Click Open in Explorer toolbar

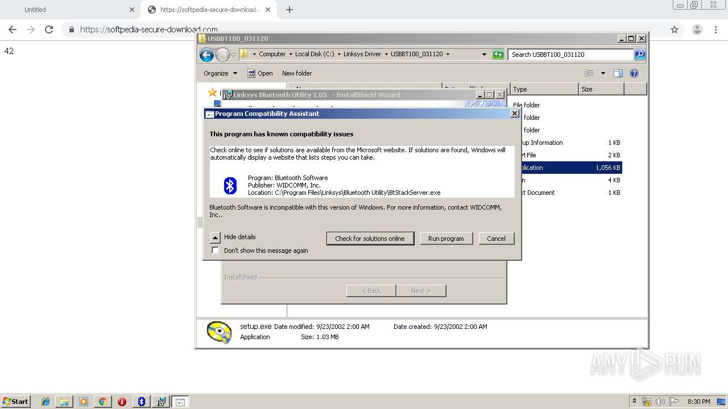260,73
